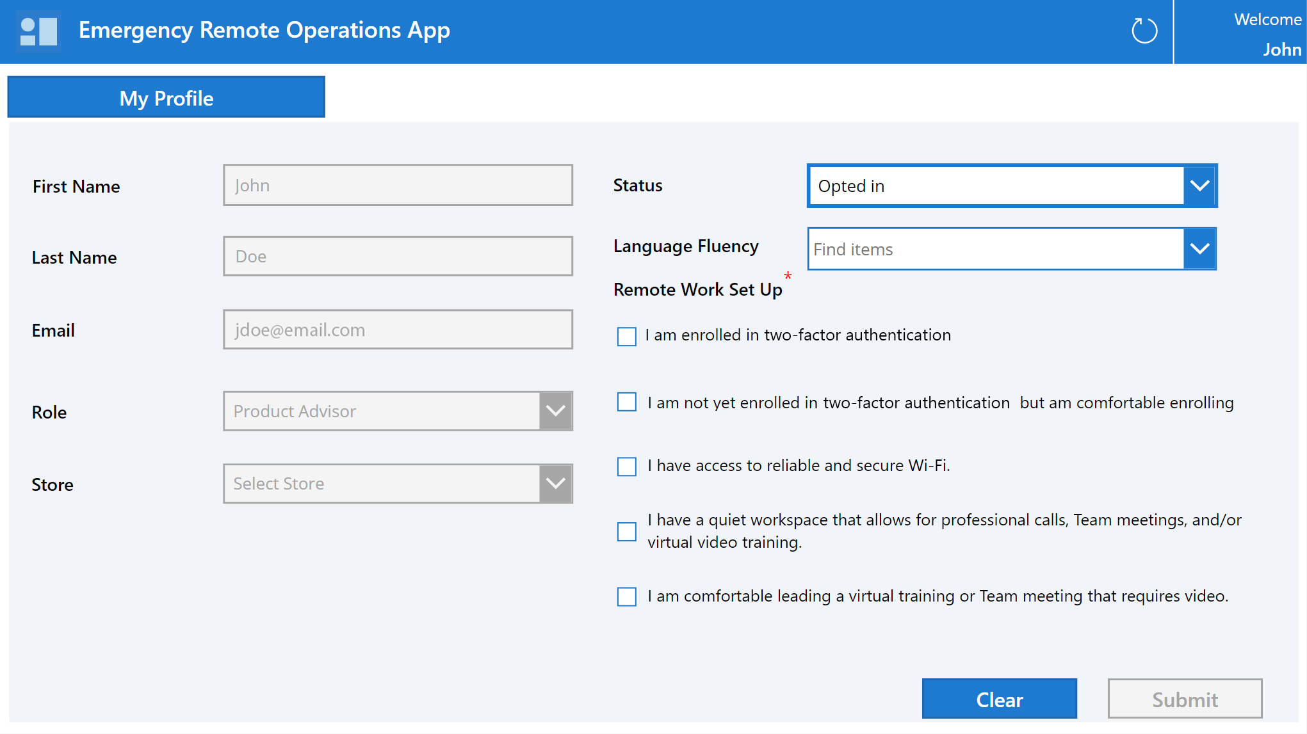1307x734 pixels.
Task: Expand the Status dropdown arrow
Action: pyautogui.click(x=1199, y=186)
